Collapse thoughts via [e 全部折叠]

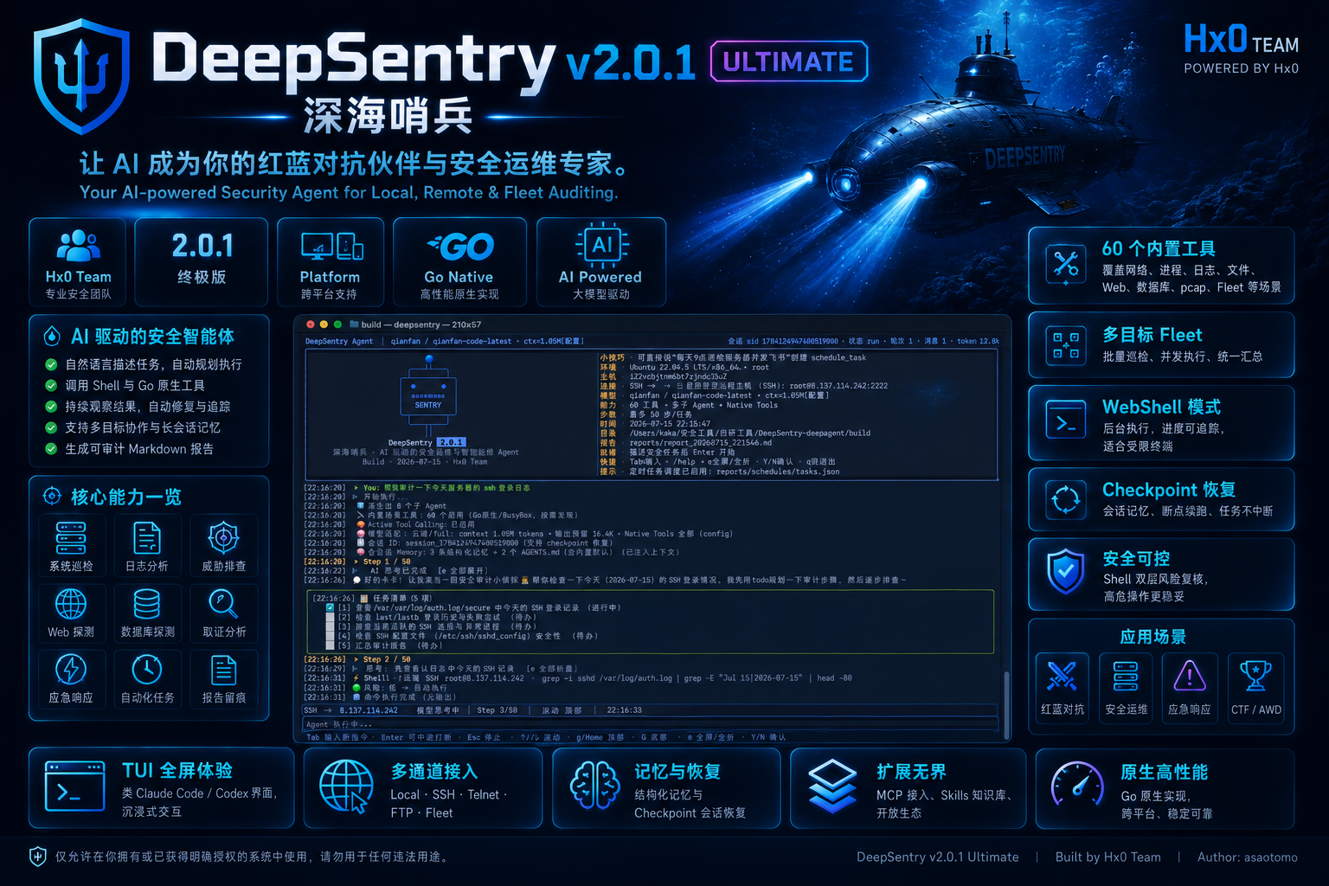pyautogui.click(x=551, y=669)
